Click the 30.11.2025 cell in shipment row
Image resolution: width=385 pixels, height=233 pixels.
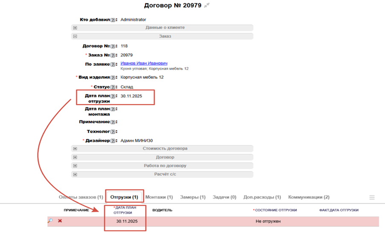(x=127, y=221)
